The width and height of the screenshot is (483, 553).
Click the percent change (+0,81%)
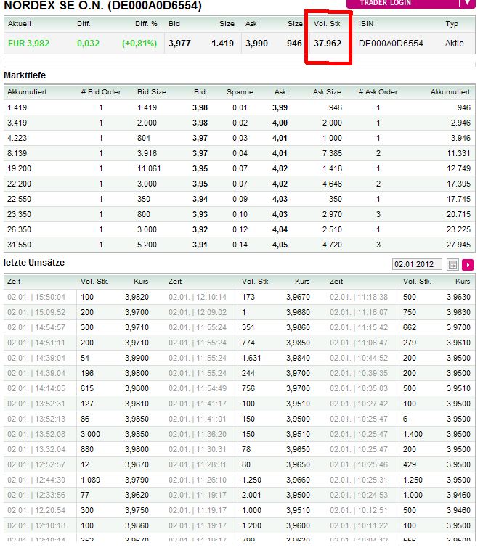[139, 44]
